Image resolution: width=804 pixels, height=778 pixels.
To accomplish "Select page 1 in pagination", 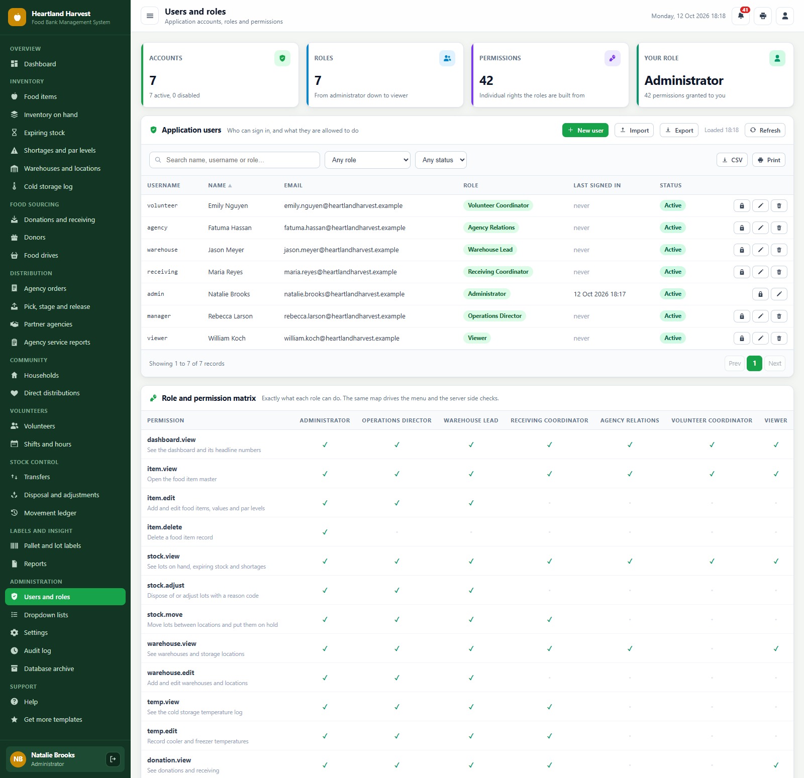I will coord(754,363).
